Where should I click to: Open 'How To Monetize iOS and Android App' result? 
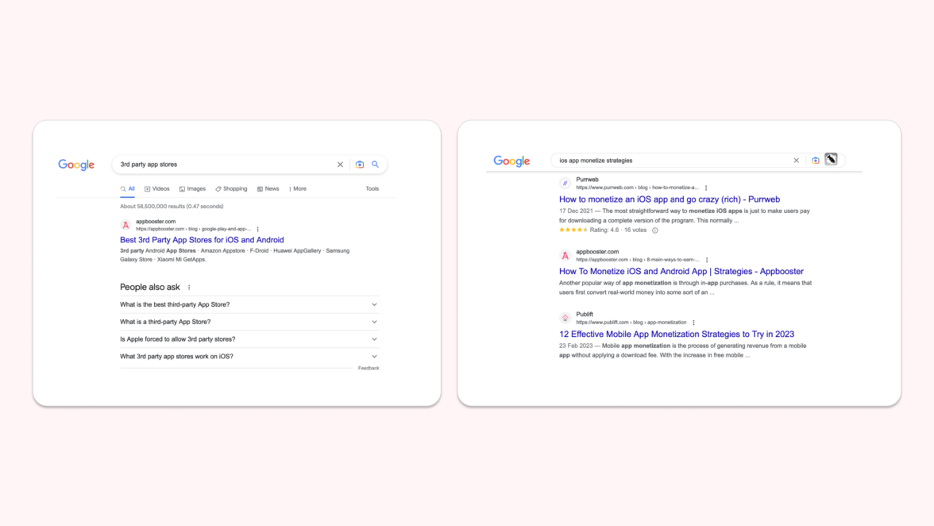(681, 272)
